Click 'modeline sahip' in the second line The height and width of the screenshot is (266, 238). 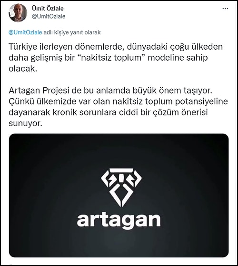(x=178, y=58)
